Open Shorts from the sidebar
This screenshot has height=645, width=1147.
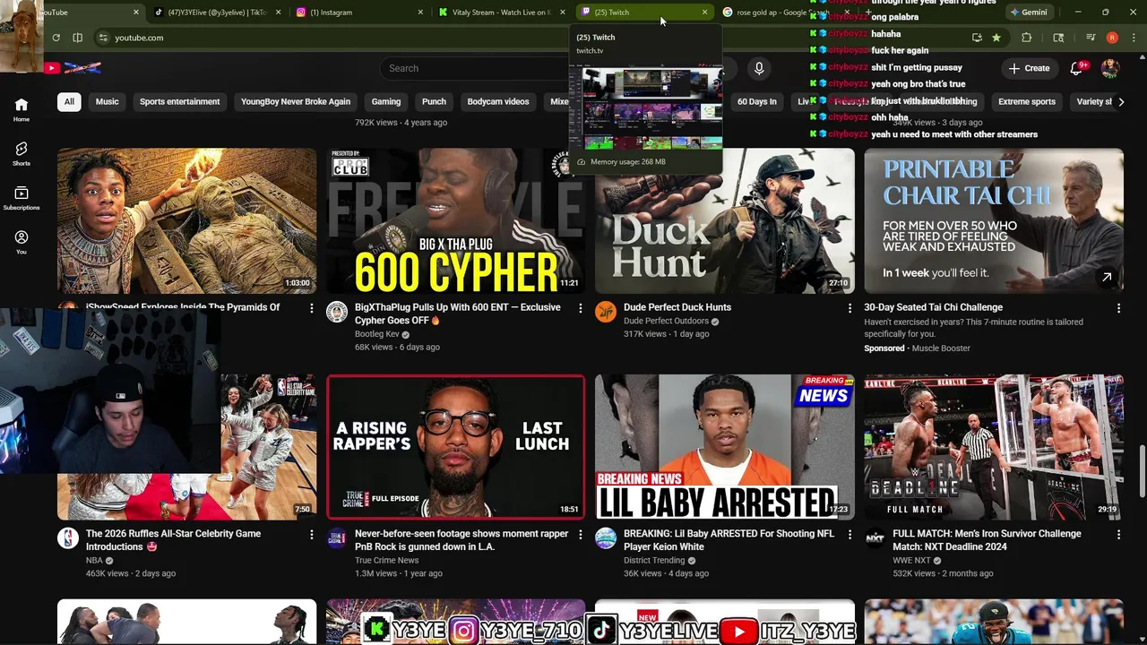22,153
